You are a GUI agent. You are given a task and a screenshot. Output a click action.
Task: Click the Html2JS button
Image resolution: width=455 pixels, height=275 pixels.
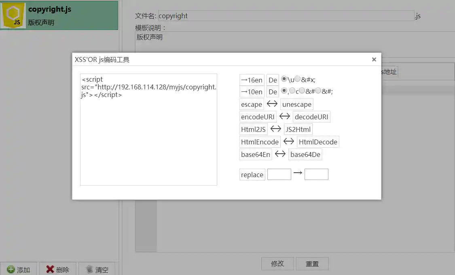click(x=253, y=129)
